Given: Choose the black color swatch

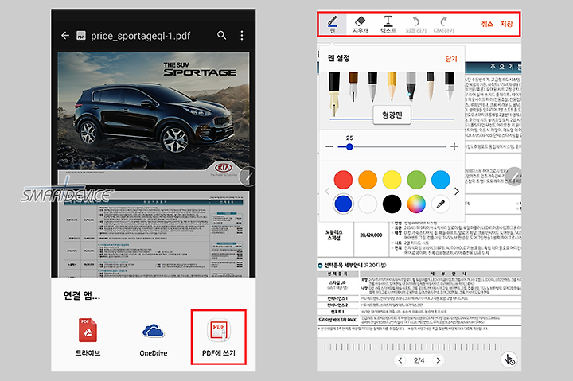Looking at the screenshot, I should [x=392, y=204].
